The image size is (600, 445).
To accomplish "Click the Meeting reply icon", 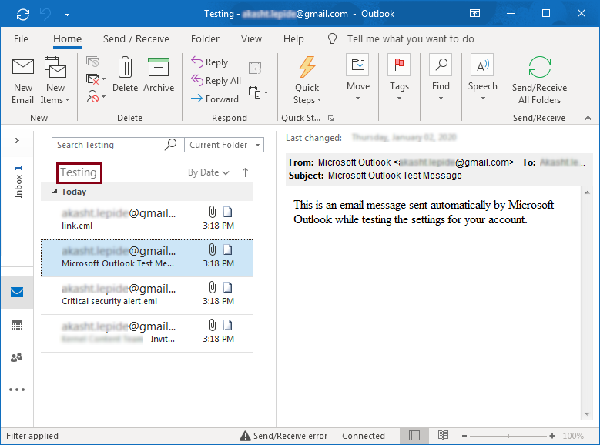I will coord(255,68).
